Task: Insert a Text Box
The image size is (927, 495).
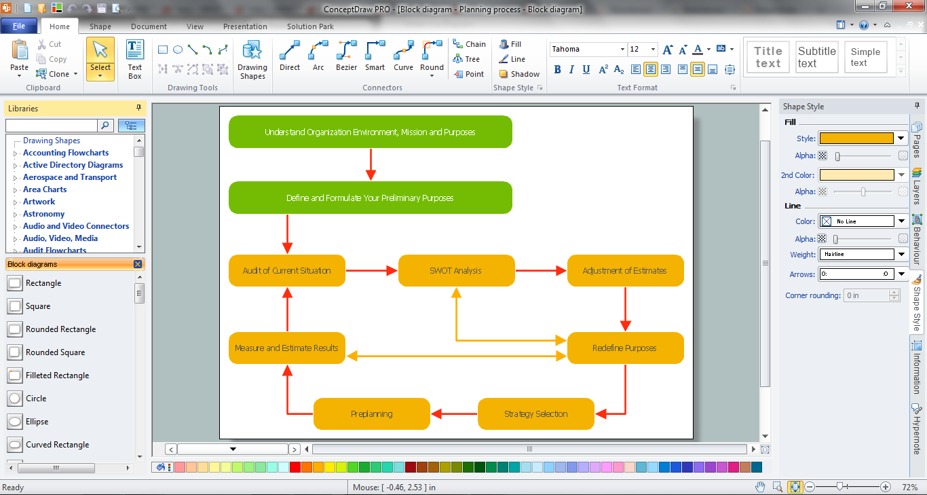Action: click(134, 58)
